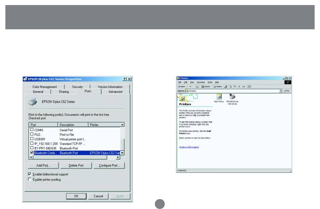Click the EPSON printer icon in the Ports tab

(x=33, y=102)
